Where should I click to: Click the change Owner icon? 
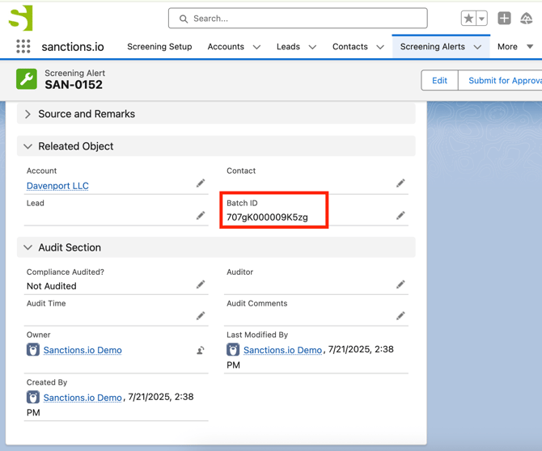click(201, 351)
